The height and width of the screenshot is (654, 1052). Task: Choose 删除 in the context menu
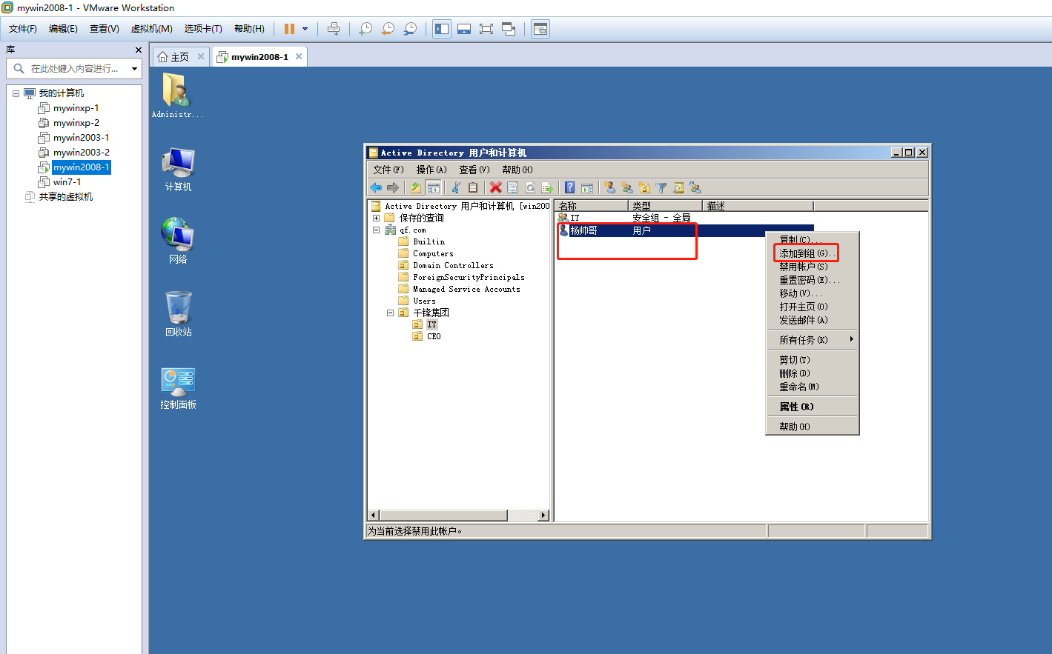click(812, 373)
